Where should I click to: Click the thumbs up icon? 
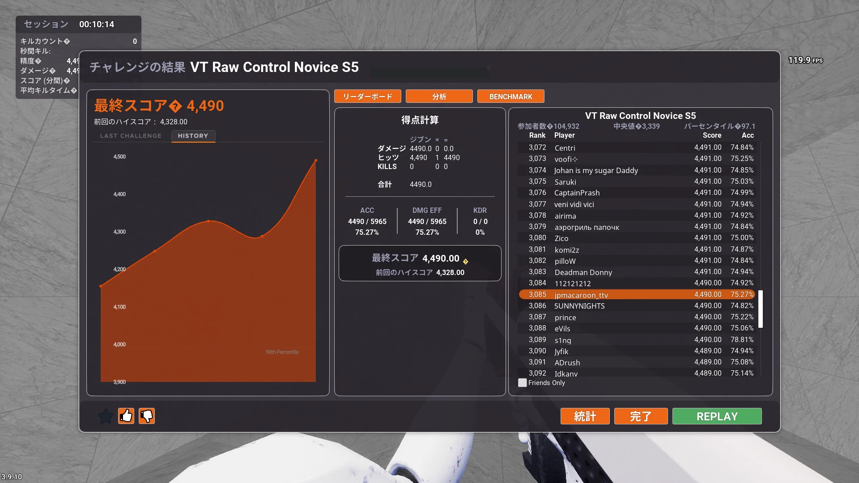126,416
